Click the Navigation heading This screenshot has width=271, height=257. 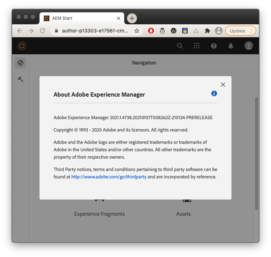(144, 63)
